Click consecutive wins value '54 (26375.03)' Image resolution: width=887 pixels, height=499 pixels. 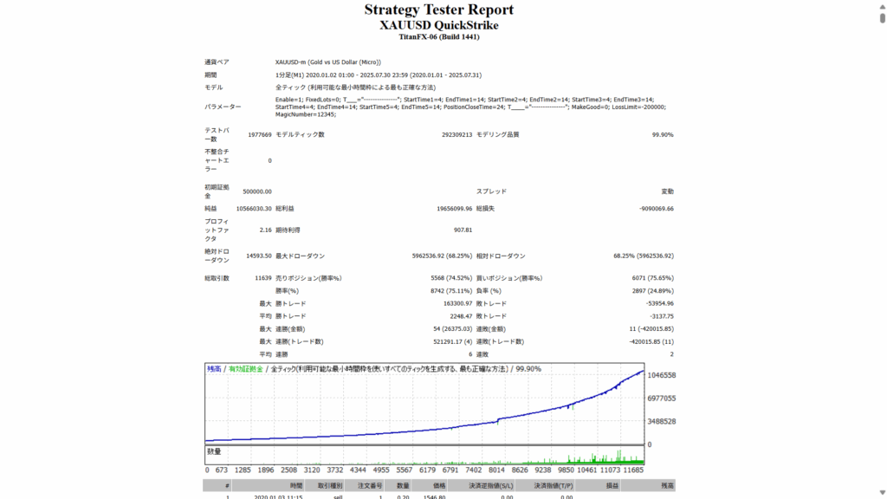click(x=452, y=328)
